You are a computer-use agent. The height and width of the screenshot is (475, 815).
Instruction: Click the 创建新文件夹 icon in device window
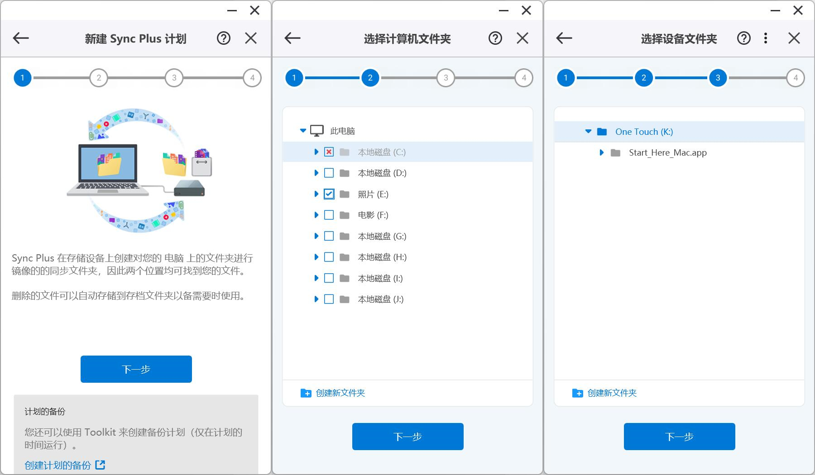point(577,393)
